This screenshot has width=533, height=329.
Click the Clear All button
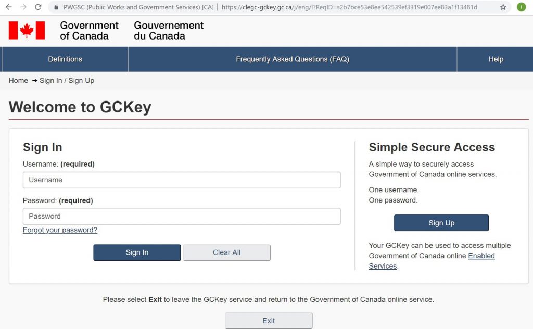227,252
